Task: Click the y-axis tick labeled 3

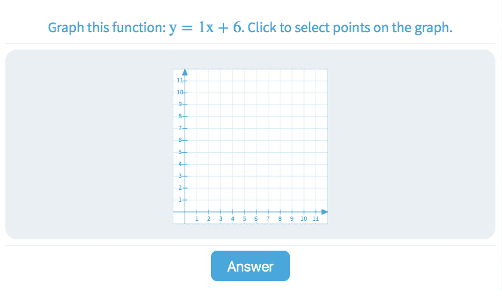Action: coord(185,176)
